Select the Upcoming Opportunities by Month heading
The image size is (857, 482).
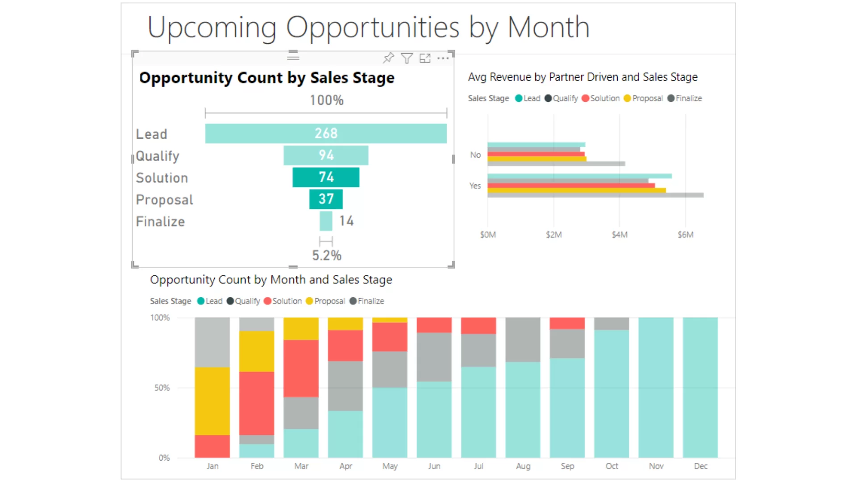tap(368, 27)
